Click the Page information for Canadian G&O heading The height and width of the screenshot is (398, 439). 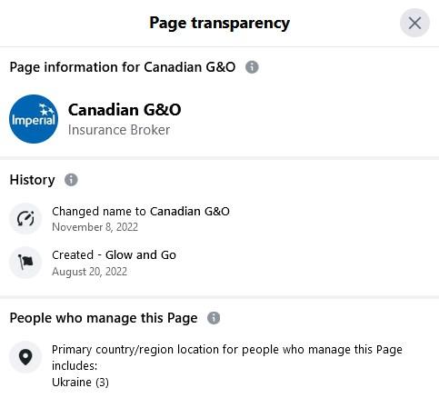123,67
